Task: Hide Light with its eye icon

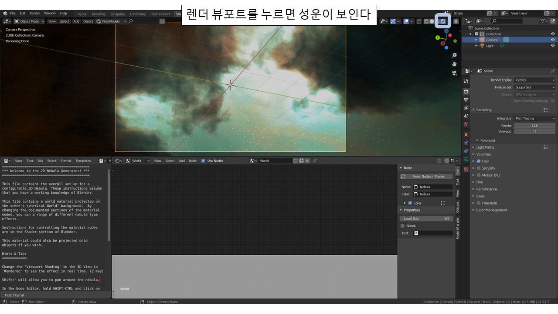Action: pyautogui.click(x=553, y=45)
